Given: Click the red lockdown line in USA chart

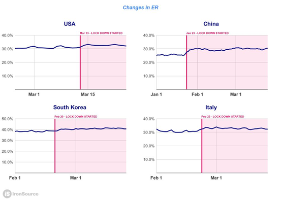Looking at the screenshot, I should click(80, 62).
